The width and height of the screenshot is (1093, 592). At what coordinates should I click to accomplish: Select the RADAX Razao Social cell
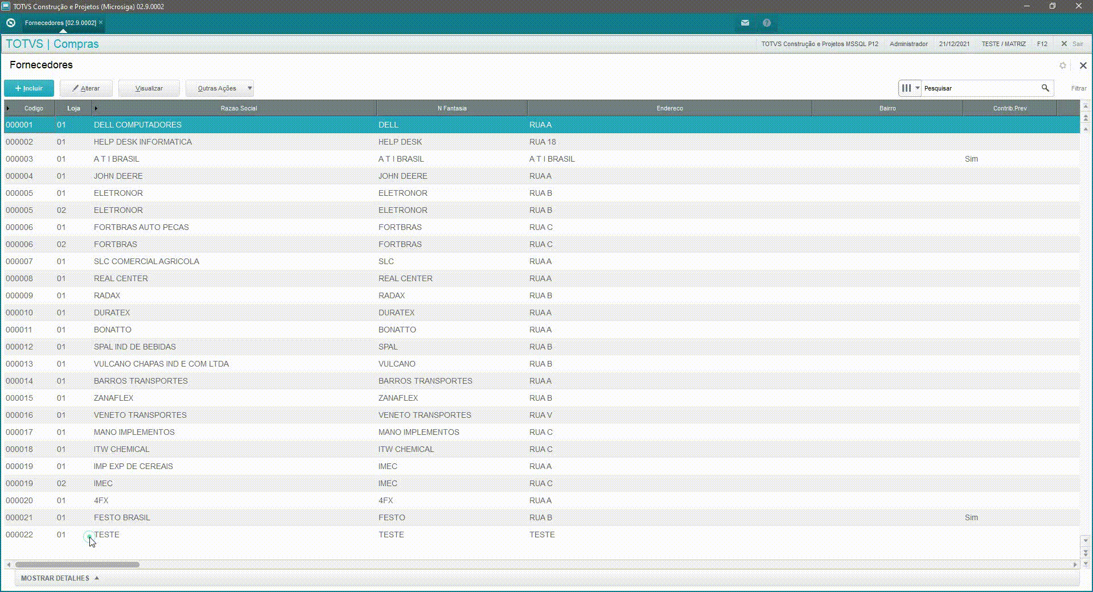click(x=234, y=295)
